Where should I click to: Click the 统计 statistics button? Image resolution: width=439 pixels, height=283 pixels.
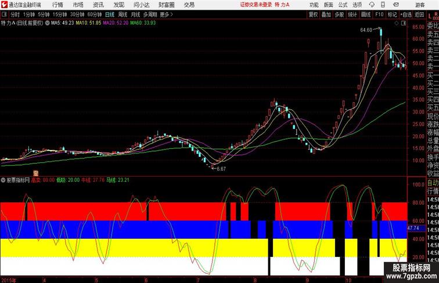pyautogui.click(x=352, y=15)
